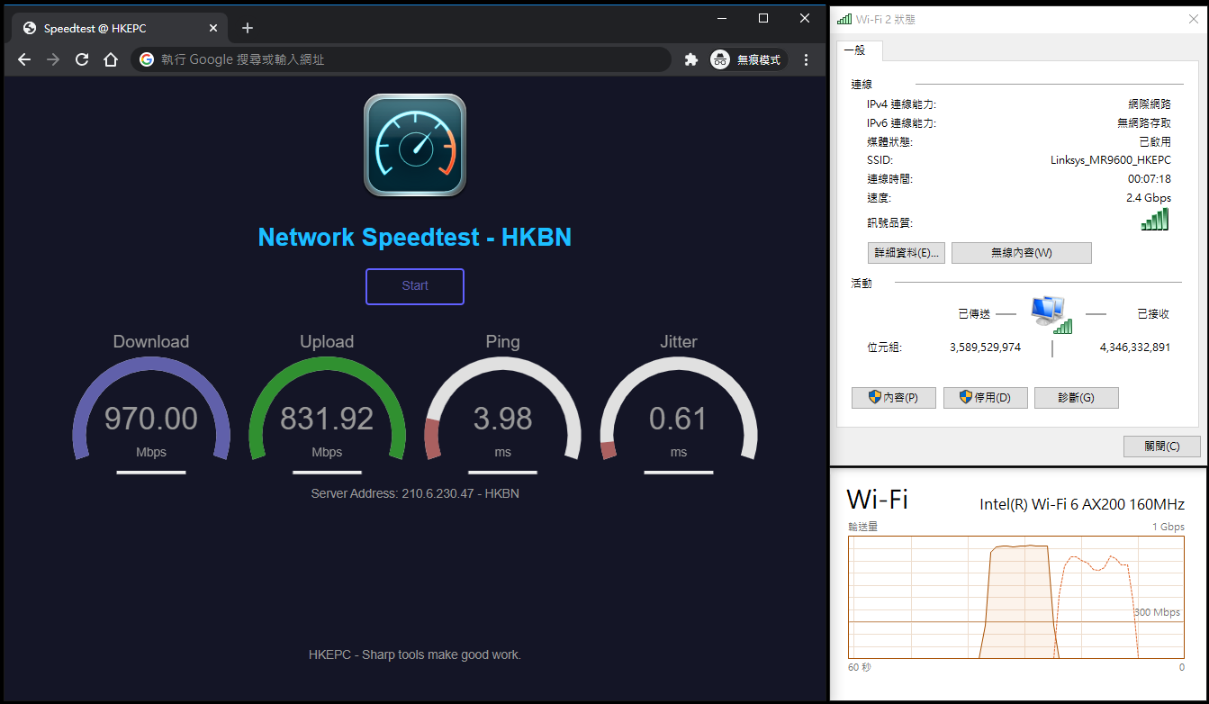Click the Wi-Fi 2 status title bar icon
This screenshot has height=704, width=1209.
(x=844, y=19)
